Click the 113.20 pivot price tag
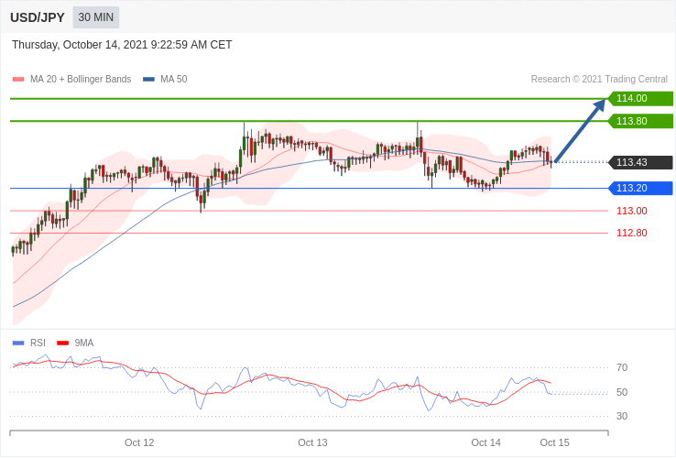This screenshot has width=676, height=458. click(640, 188)
